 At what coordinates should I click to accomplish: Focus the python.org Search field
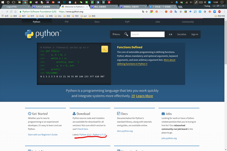148,34
